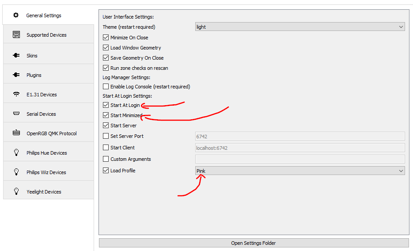This screenshot has height=251, width=413.
Task: Uncheck the Minimize On Close checkbox
Action: click(x=106, y=38)
